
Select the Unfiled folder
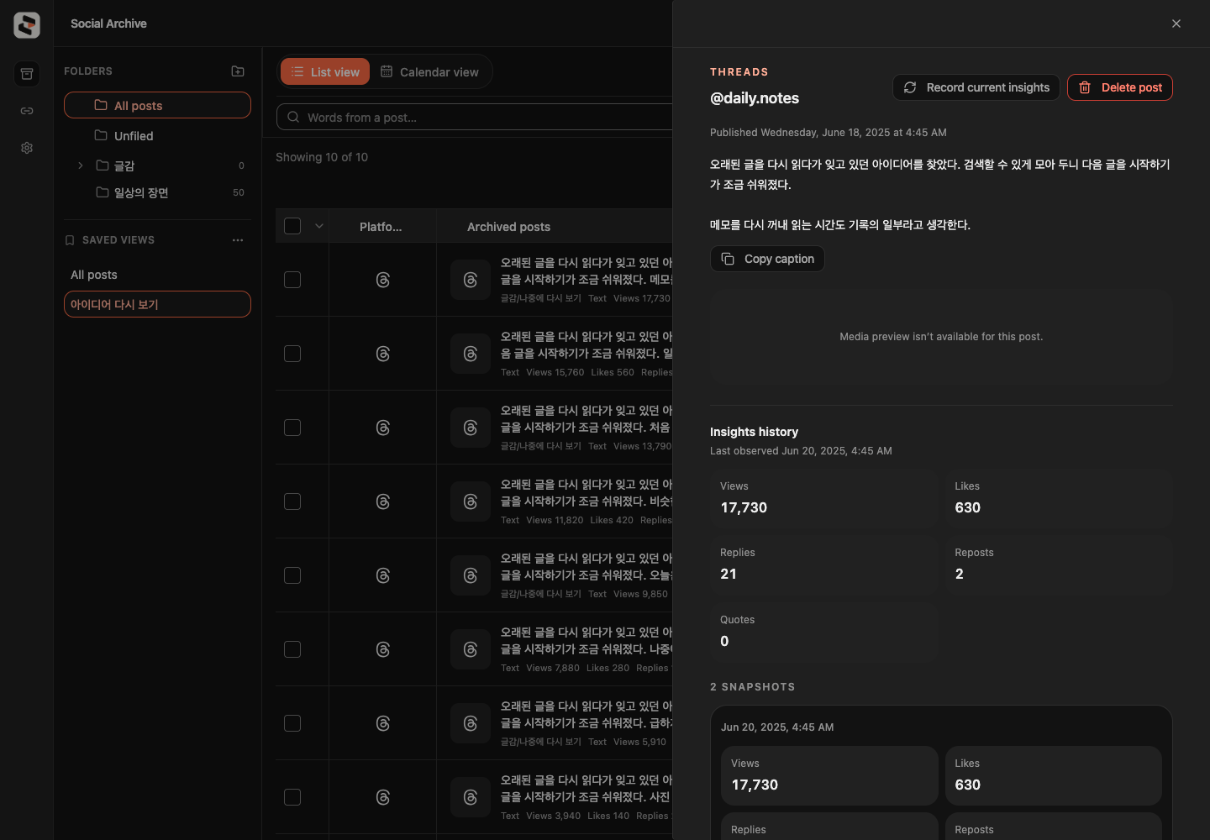[x=157, y=135]
